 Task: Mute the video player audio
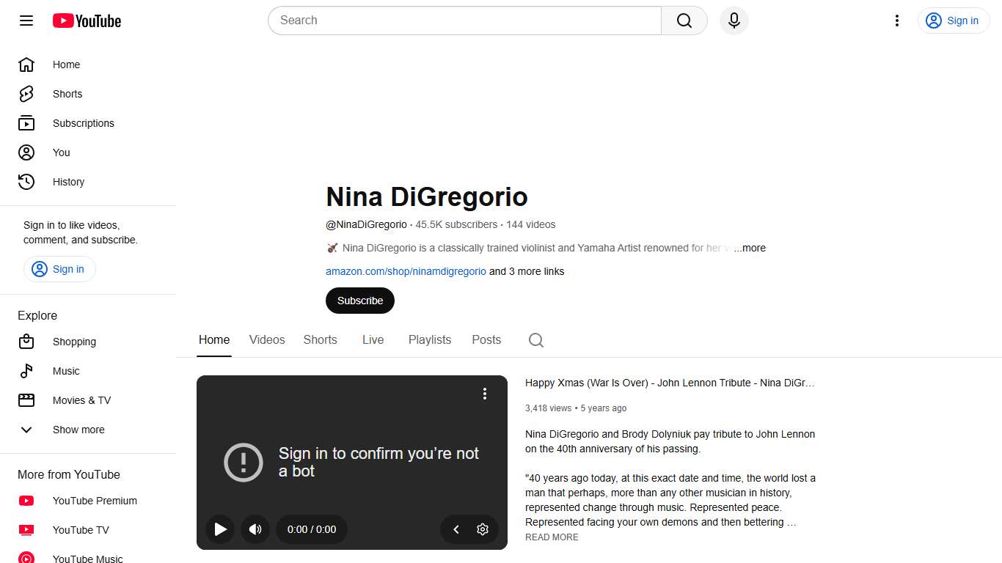pyautogui.click(x=255, y=529)
